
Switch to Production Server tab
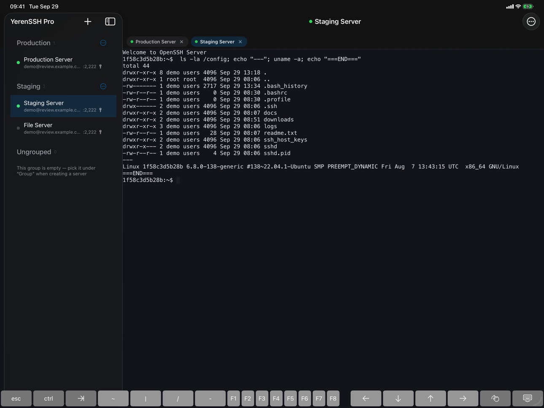pos(157,42)
